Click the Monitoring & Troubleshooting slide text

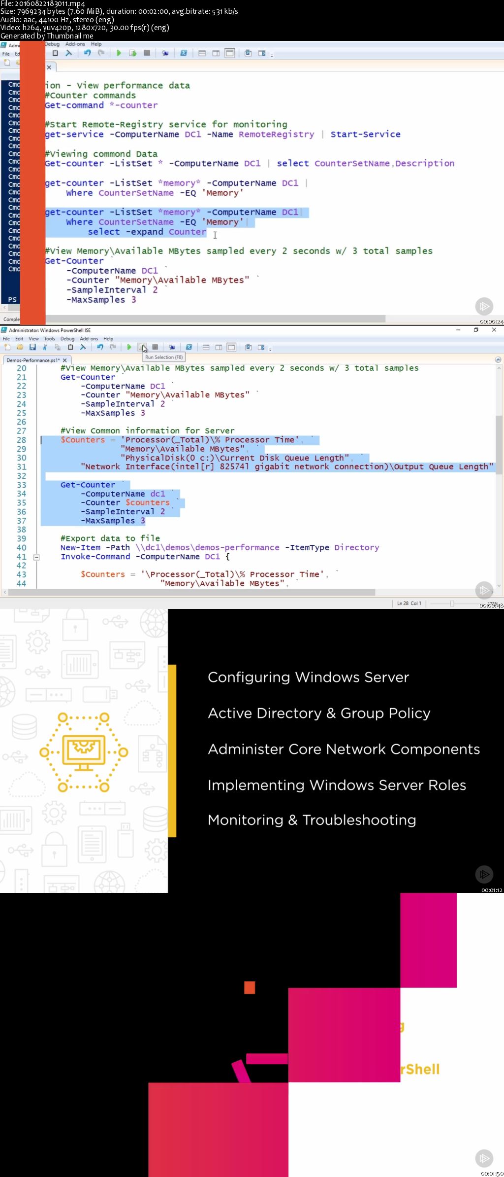tap(312, 820)
